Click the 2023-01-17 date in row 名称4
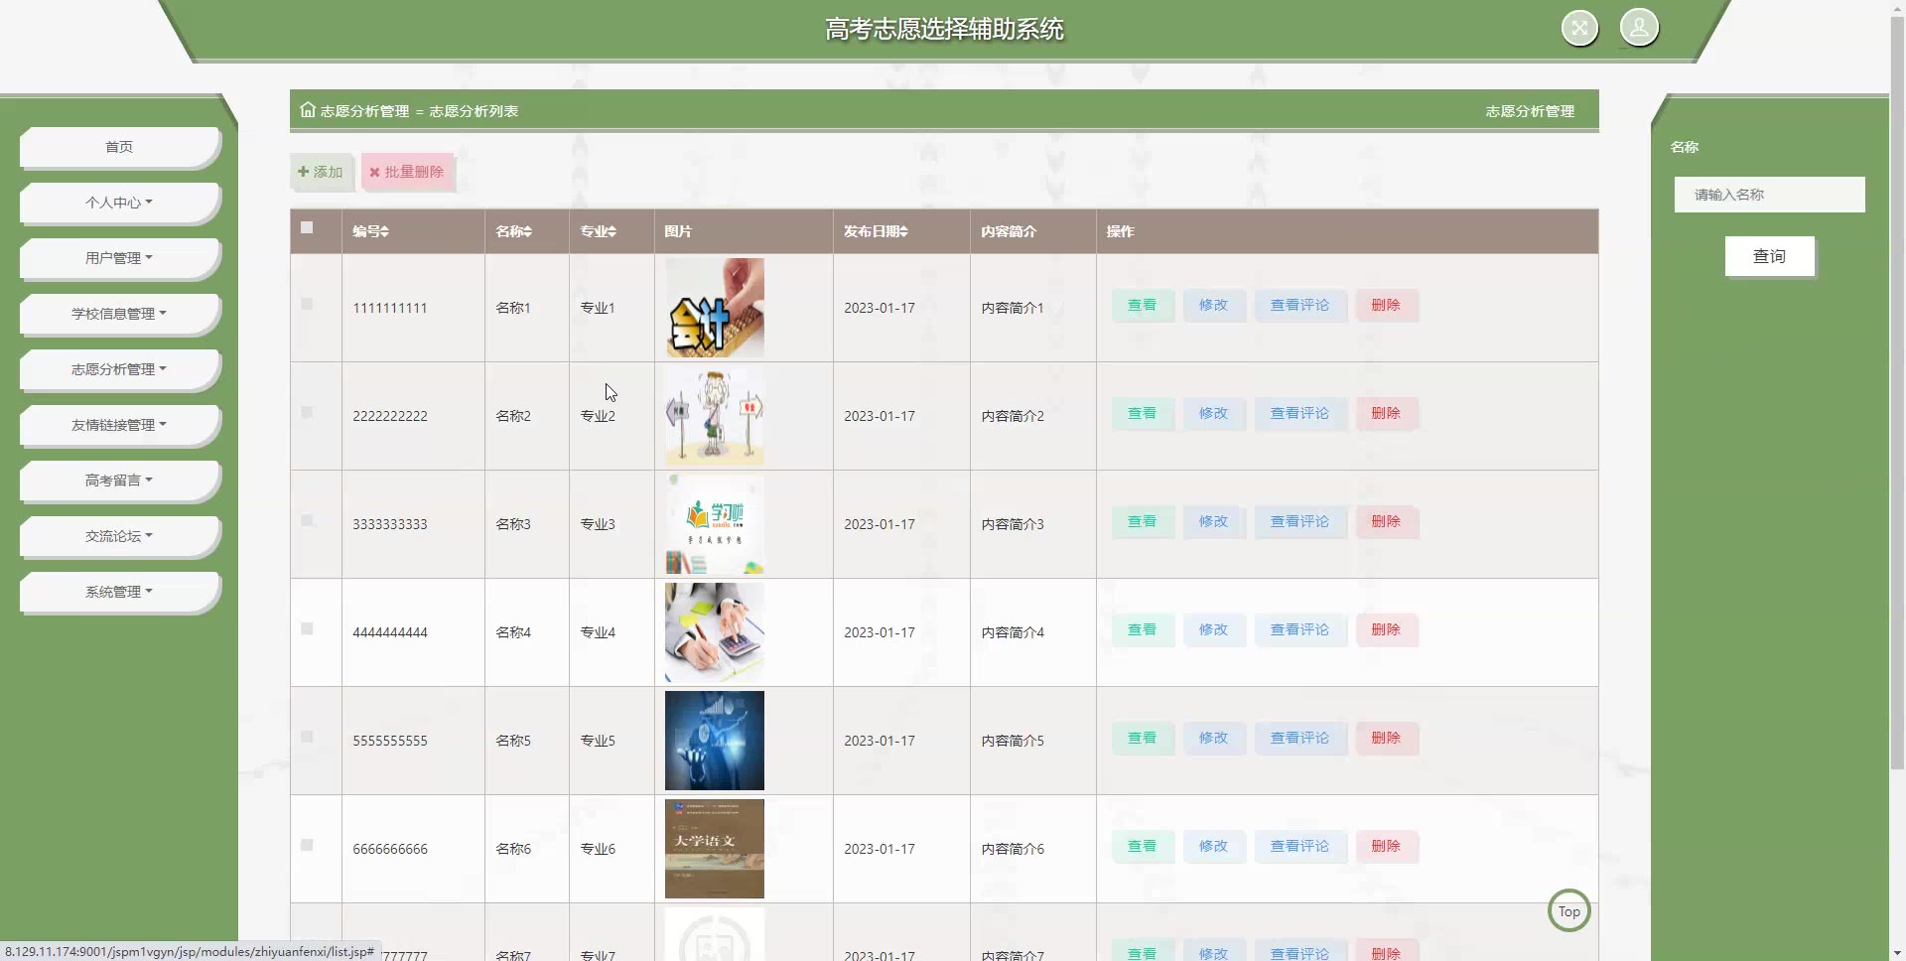The height and width of the screenshot is (961, 1906). coord(880,632)
